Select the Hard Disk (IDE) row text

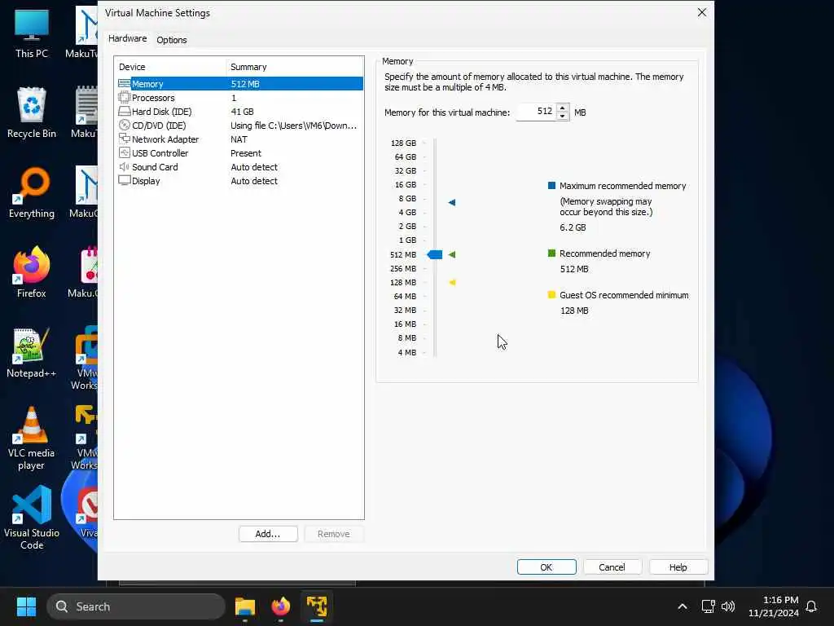162,111
